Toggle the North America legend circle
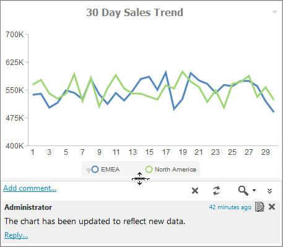 pos(149,169)
